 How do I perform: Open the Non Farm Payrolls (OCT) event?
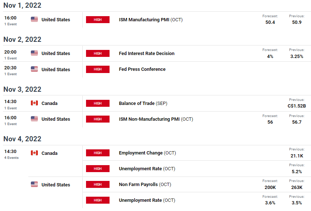tap(145, 185)
